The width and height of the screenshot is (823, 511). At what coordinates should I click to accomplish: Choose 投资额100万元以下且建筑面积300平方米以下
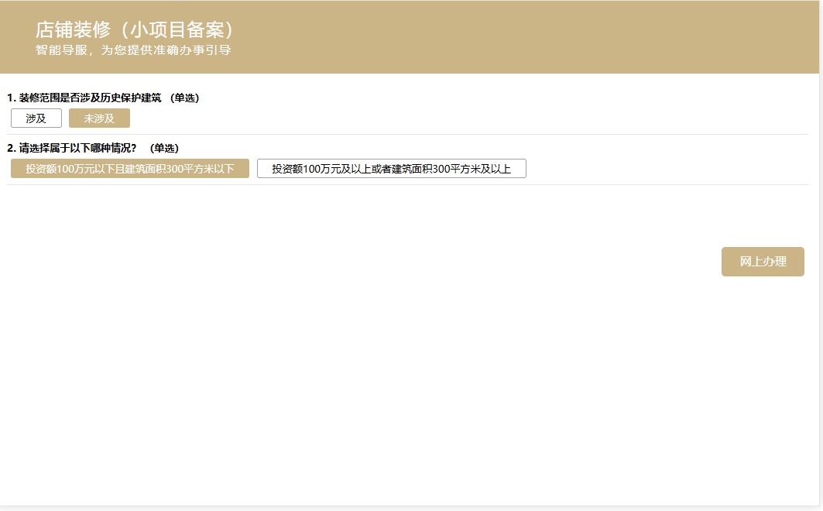129,169
